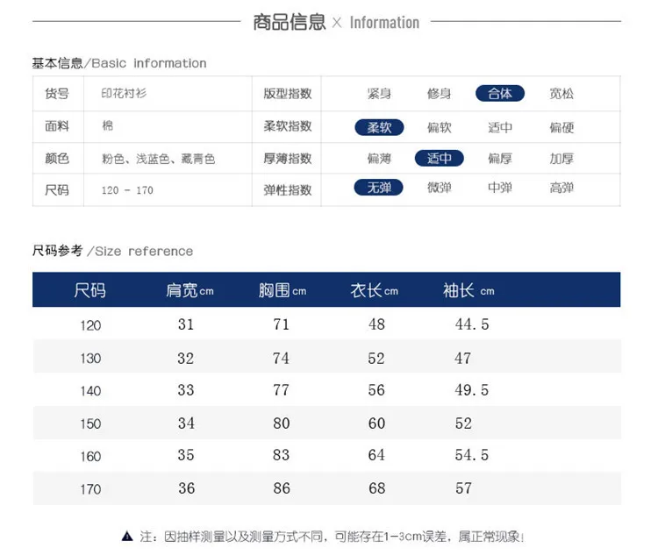Screen dimensions: 658x555
Task: Click the size 130 row label
Action: [90, 359]
